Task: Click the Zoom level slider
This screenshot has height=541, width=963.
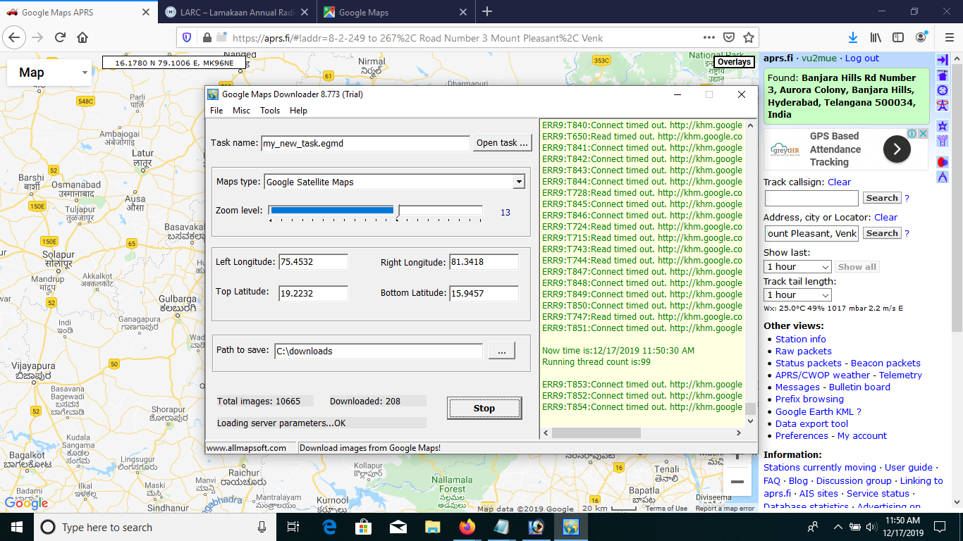Action: 375,210
